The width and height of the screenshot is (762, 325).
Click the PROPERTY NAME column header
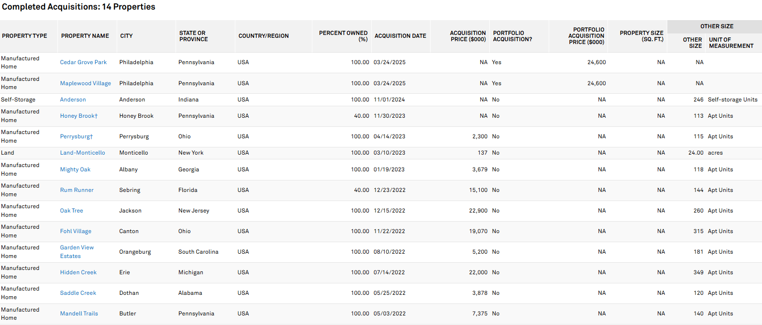click(85, 36)
